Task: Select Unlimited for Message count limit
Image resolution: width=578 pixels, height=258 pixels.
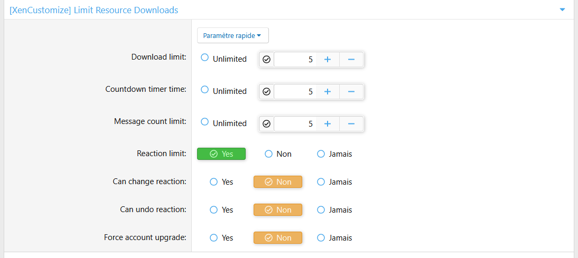Action: pyautogui.click(x=205, y=122)
